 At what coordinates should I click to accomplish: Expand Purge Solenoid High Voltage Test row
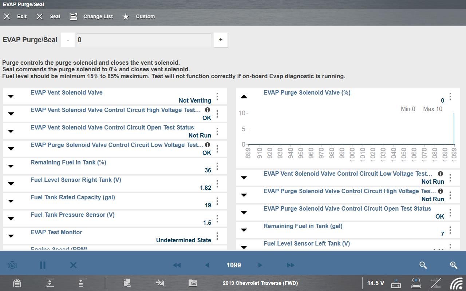[x=244, y=195]
